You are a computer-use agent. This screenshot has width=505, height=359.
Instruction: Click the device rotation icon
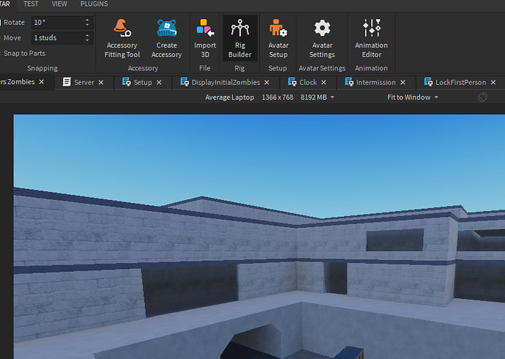coord(482,97)
